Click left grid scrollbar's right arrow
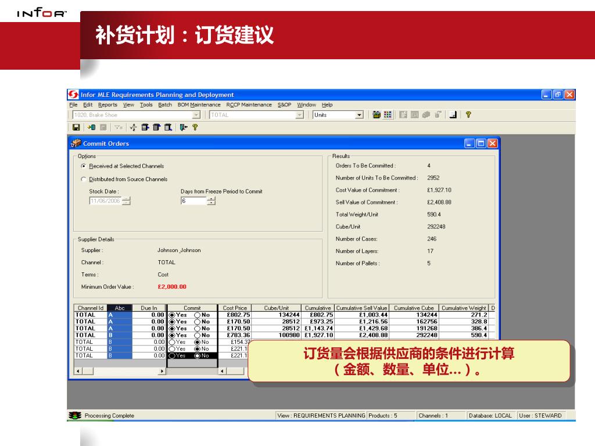 [162, 371]
